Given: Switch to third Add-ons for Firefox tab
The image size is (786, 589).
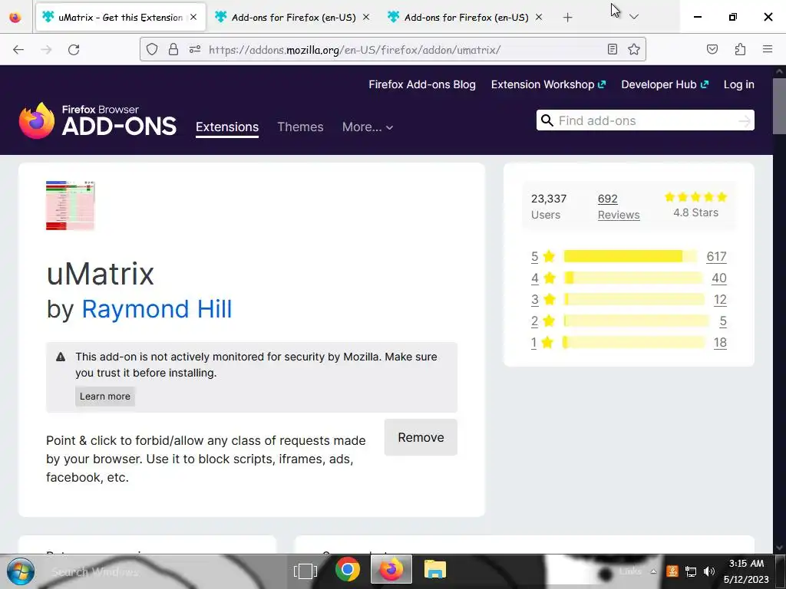Looking at the screenshot, I should point(466,18).
